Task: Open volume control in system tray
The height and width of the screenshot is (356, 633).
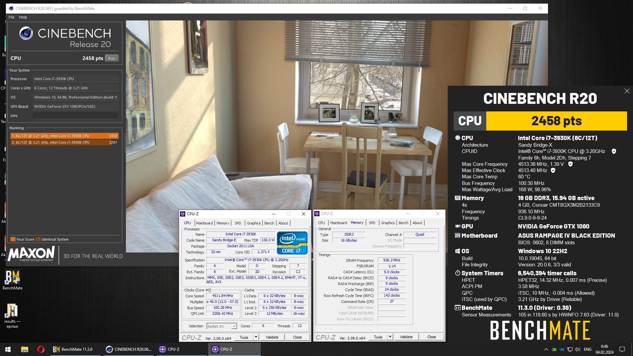Action: pyautogui.click(x=578, y=349)
